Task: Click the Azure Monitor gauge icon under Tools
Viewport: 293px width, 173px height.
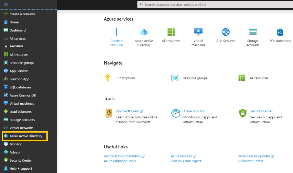Action: click(x=176, y=113)
